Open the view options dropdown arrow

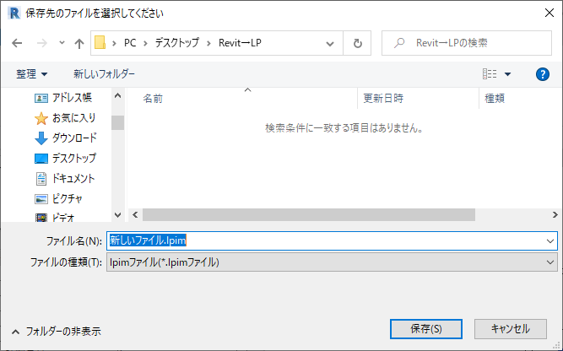click(508, 74)
